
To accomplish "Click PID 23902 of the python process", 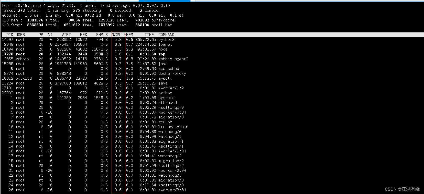I will point(7,93).
